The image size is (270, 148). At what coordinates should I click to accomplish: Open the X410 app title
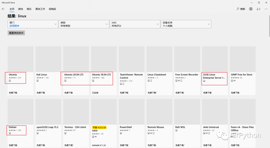95,131
